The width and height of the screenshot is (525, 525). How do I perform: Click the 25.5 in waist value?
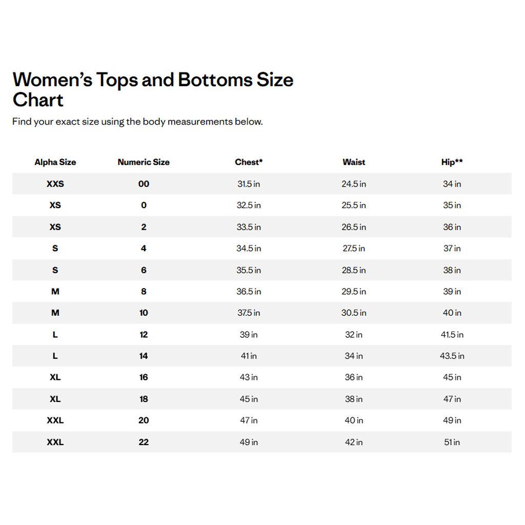(x=354, y=206)
